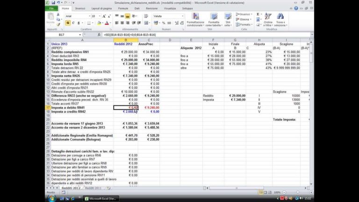Click the Undo arrow icon
The width and height of the screenshot is (359, 202).
click(x=58, y=3)
